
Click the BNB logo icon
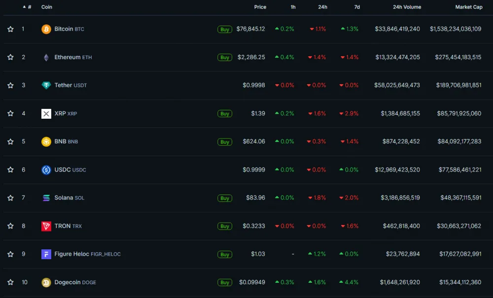pos(46,142)
